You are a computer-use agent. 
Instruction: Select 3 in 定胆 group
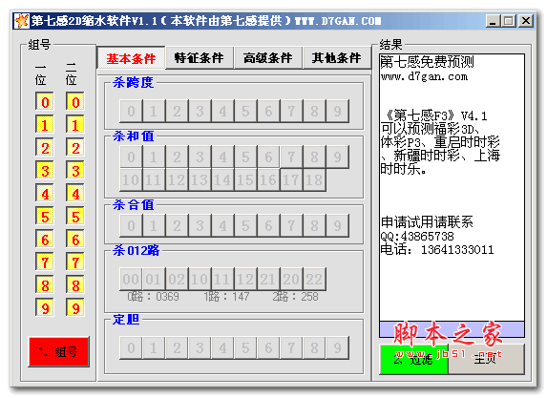tap(200, 347)
